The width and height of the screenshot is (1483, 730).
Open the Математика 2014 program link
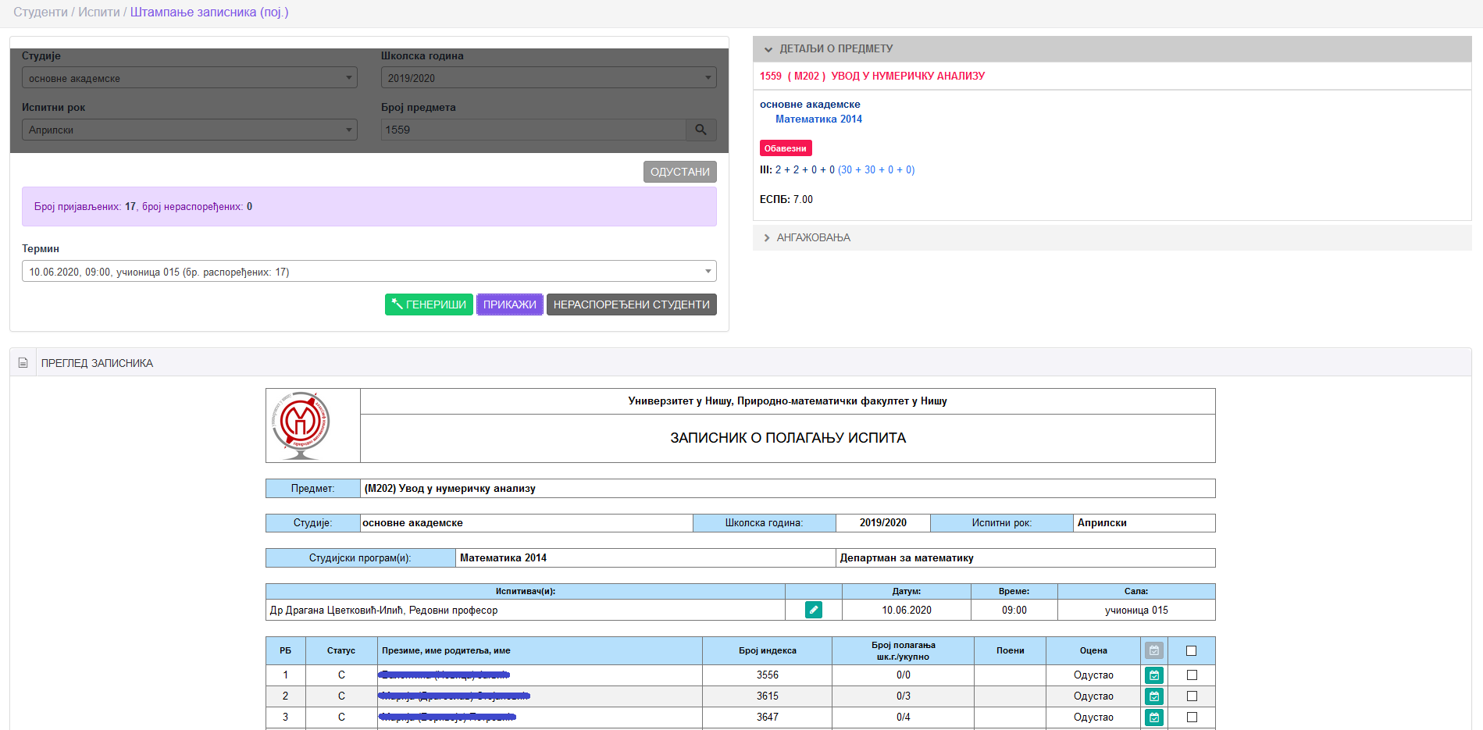[818, 119]
